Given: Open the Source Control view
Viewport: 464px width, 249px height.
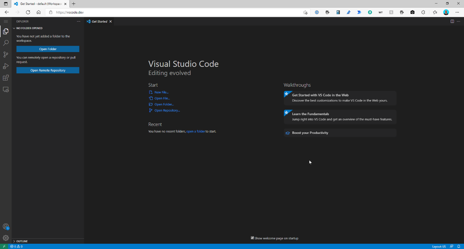Looking at the screenshot, I should coord(6,54).
